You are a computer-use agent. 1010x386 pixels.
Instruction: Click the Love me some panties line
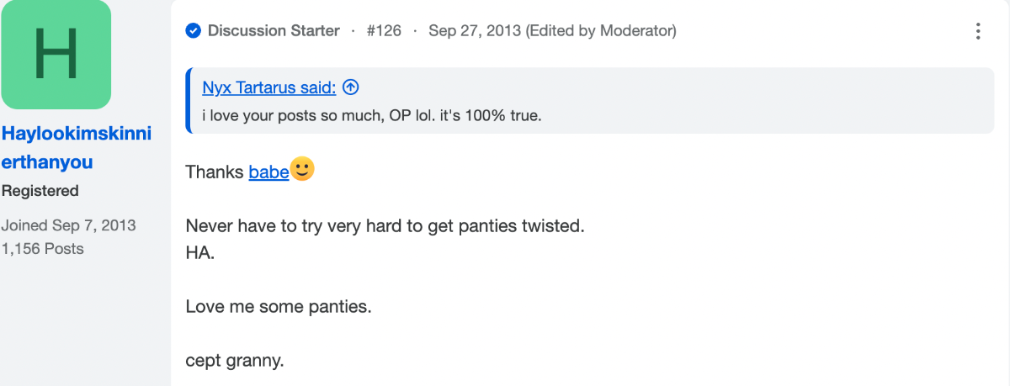tap(279, 306)
